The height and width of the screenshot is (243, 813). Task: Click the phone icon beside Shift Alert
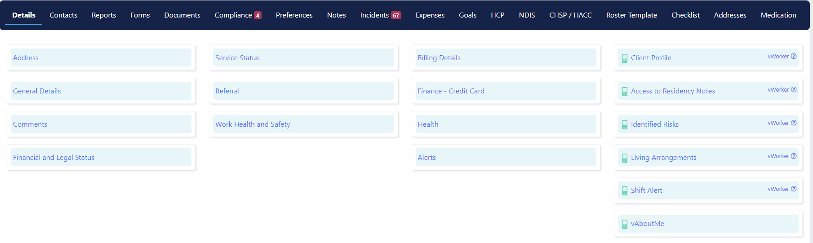pyautogui.click(x=624, y=190)
